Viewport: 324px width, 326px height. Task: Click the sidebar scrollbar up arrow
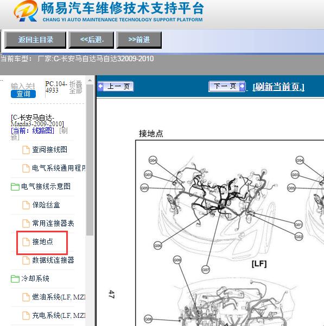click(x=90, y=80)
